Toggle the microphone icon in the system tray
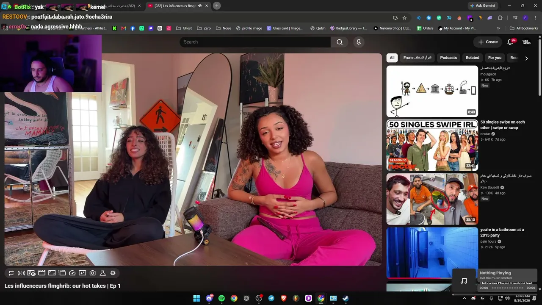542x305 pixels. click(x=491, y=298)
